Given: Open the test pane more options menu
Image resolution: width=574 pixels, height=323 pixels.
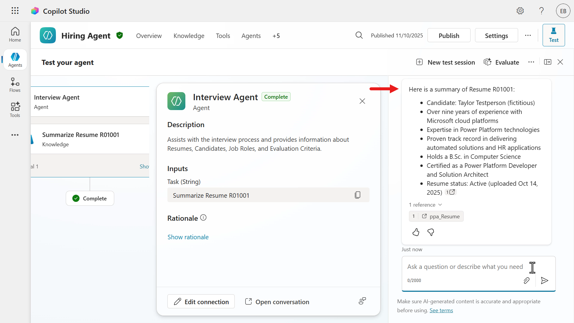Looking at the screenshot, I should [531, 62].
